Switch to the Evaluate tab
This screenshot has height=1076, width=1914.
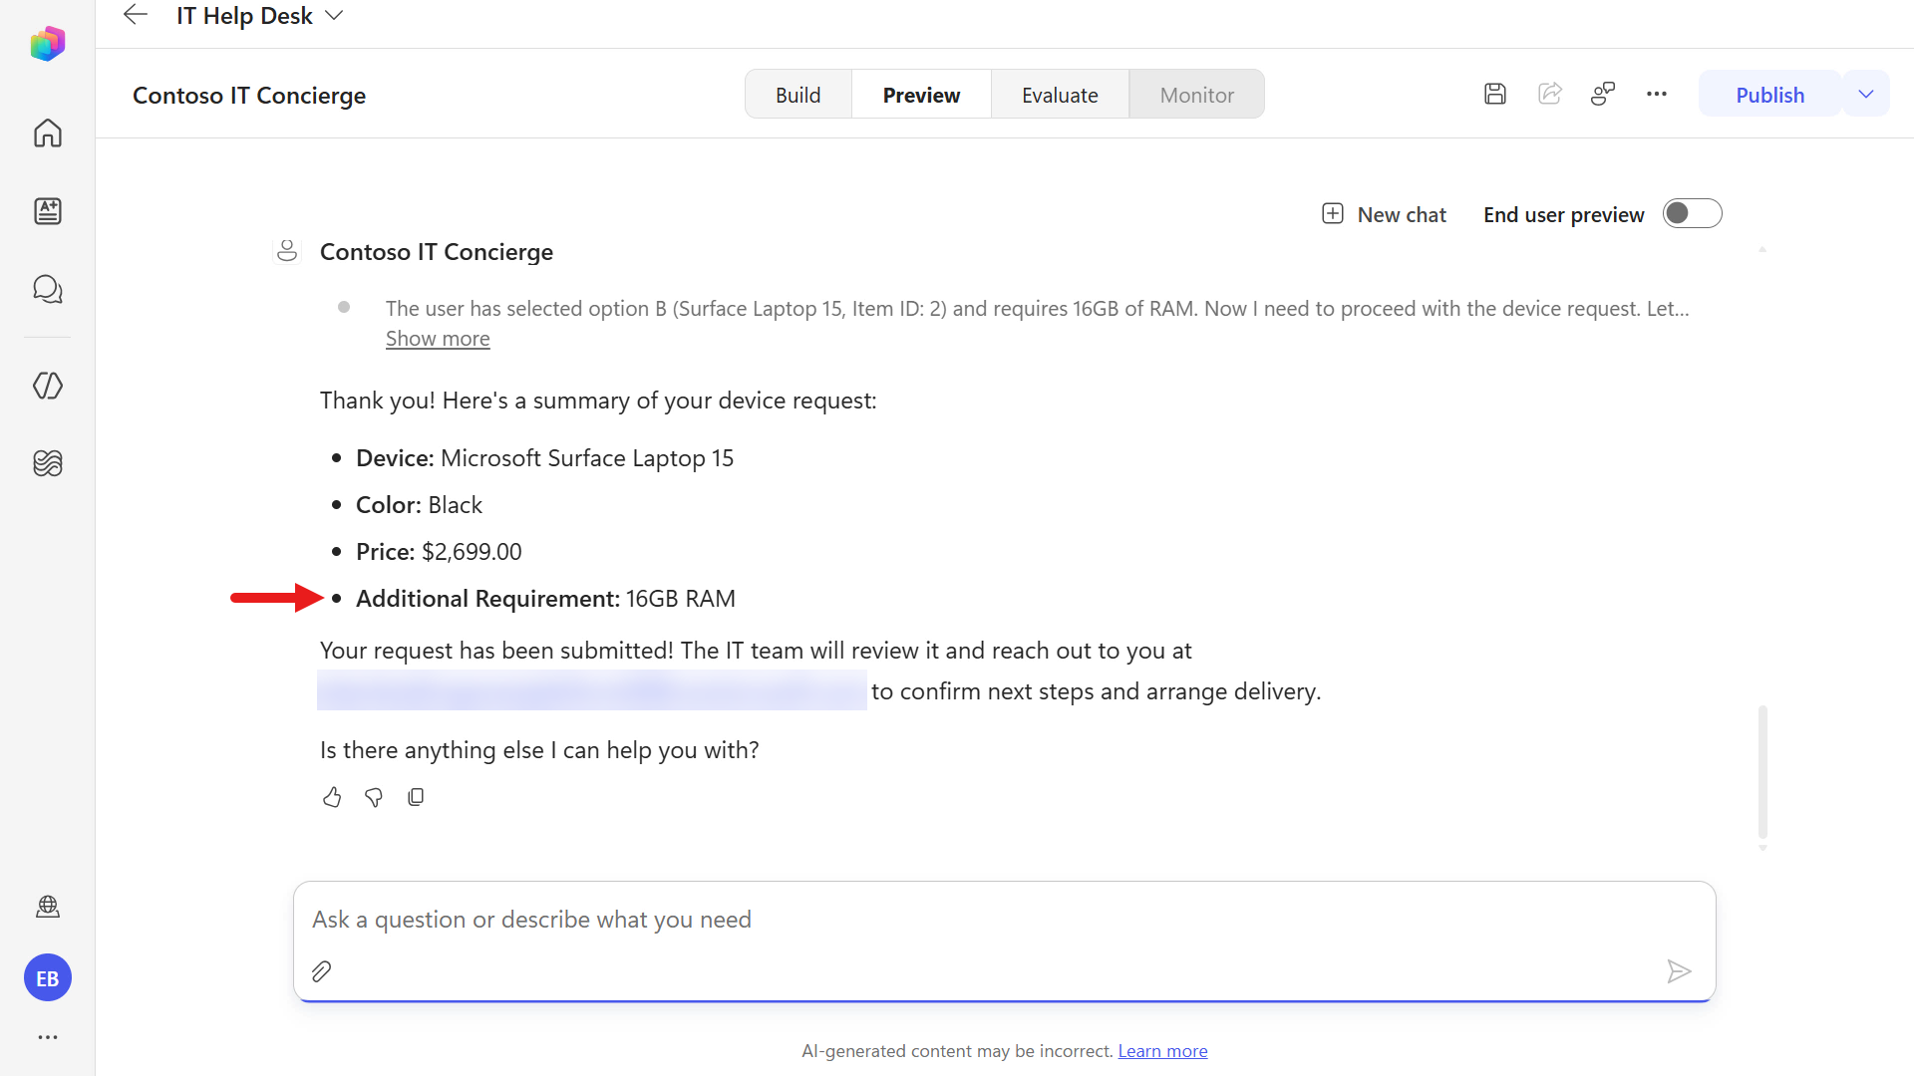coord(1060,95)
